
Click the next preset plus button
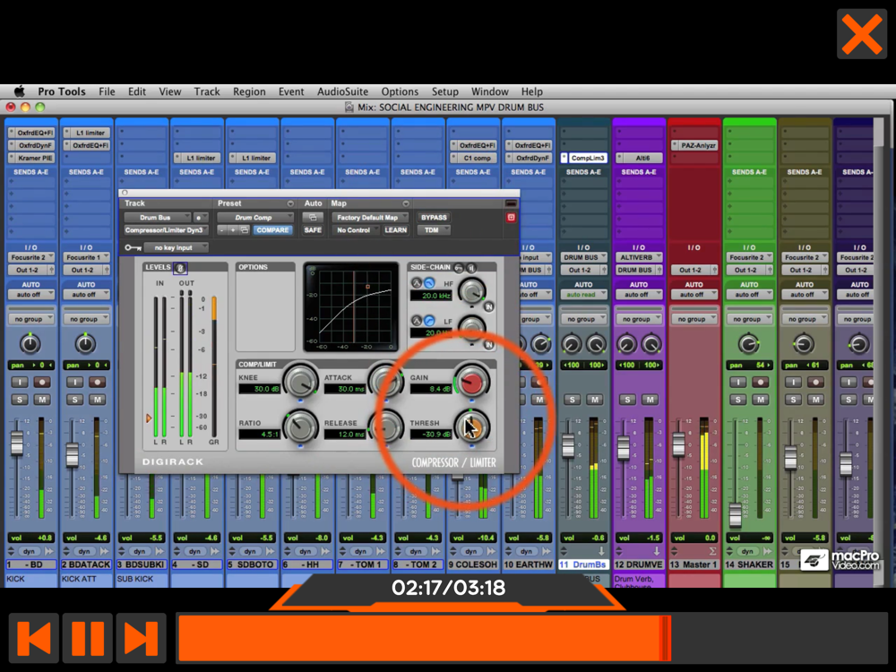[233, 230]
